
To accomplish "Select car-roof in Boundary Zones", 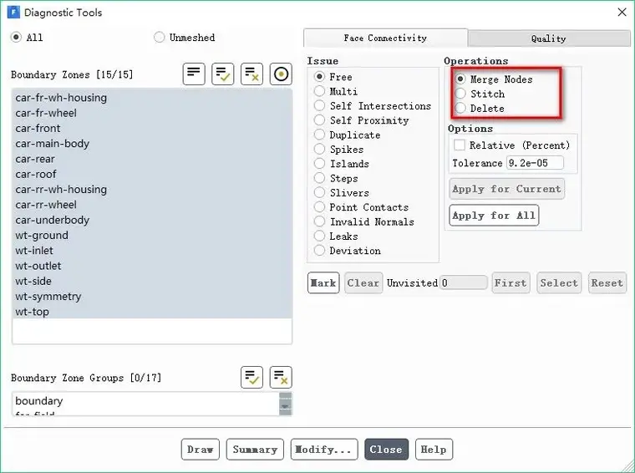I will coord(152,174).
